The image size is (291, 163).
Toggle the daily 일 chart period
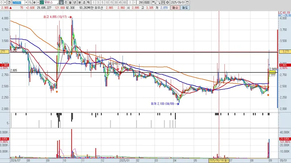tap(61, 2)
